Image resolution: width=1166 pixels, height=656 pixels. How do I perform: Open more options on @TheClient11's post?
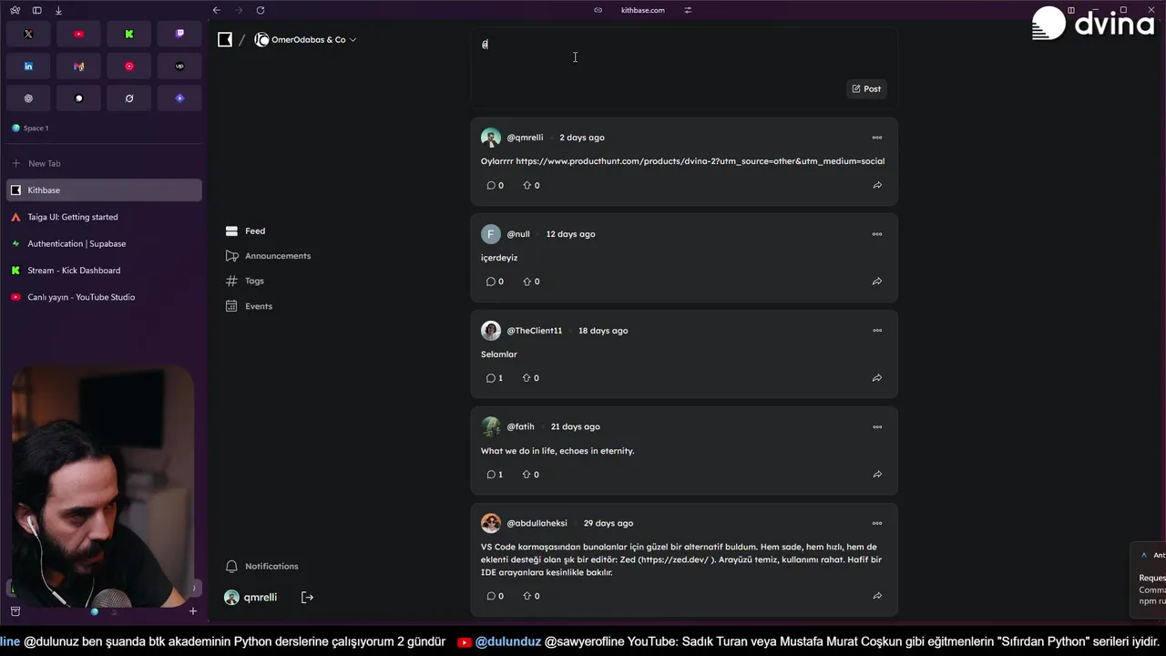[877, 331]
